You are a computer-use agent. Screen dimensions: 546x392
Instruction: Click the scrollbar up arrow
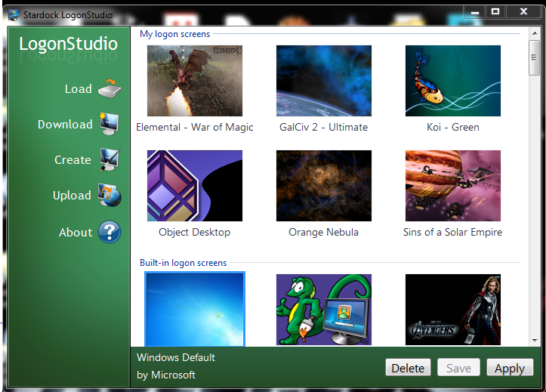coord(534,33)
